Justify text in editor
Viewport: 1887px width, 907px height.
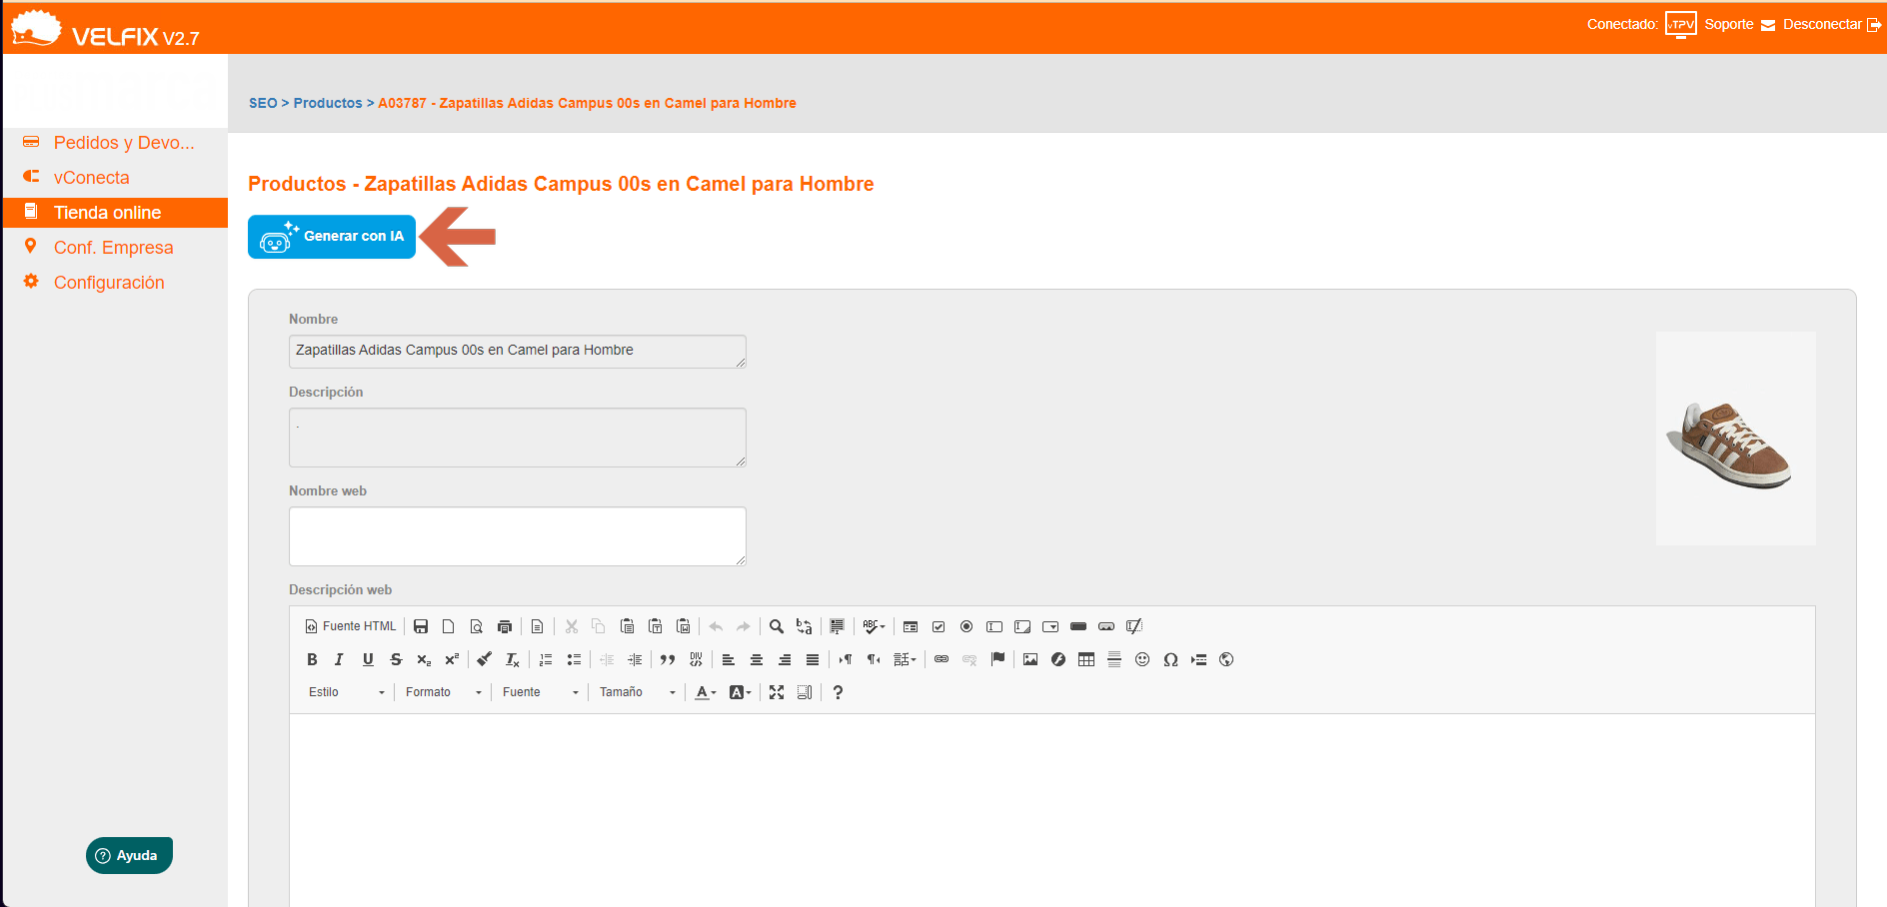point(813,659)
